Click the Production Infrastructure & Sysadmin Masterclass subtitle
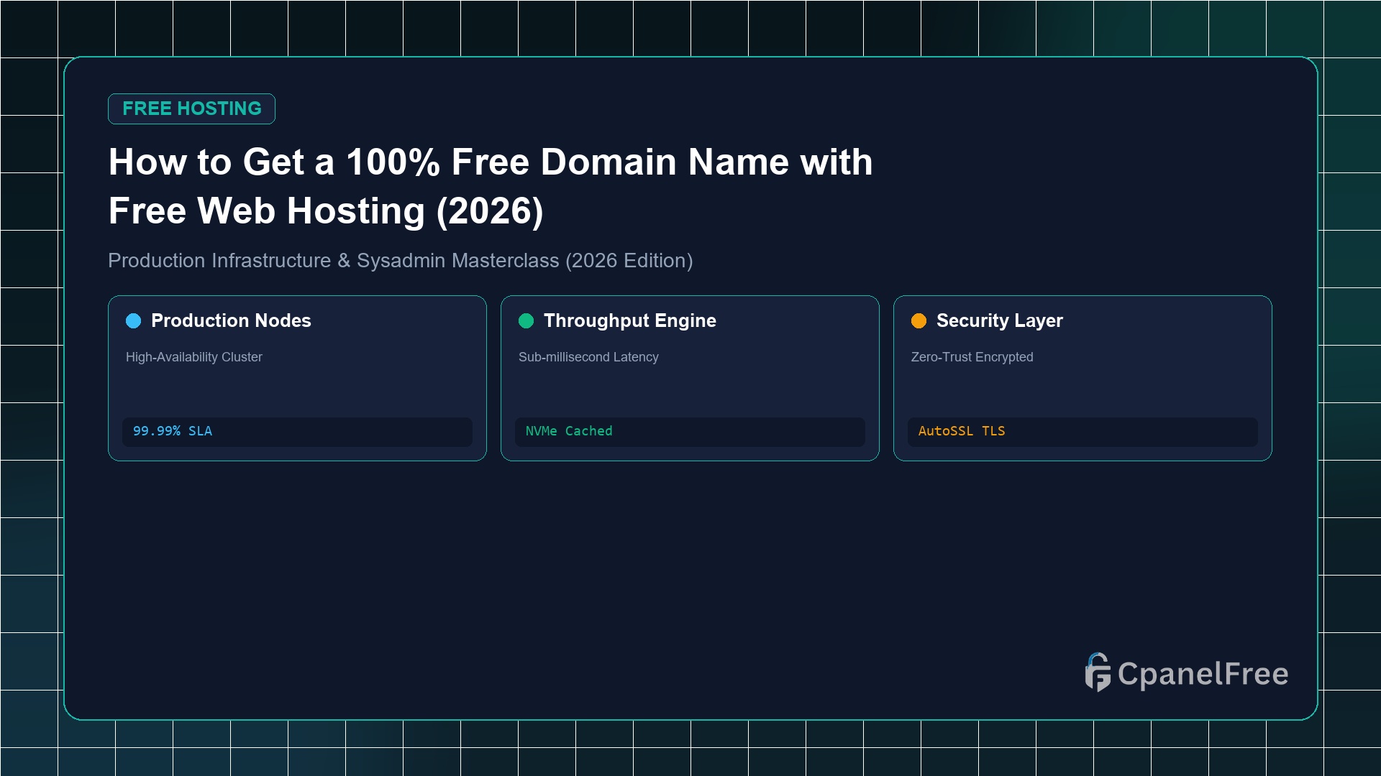The width and height of the screenshot is (1381, 776). (401, 260)
